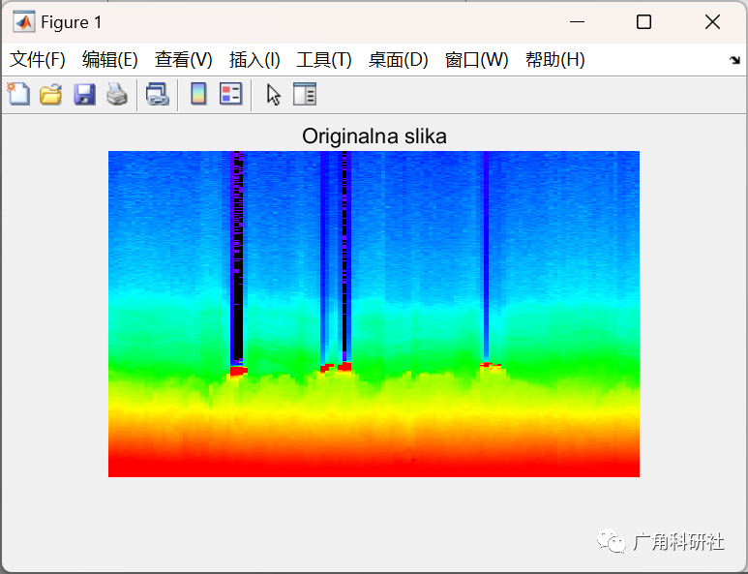Close the Figure 1 window

point(713,22)
